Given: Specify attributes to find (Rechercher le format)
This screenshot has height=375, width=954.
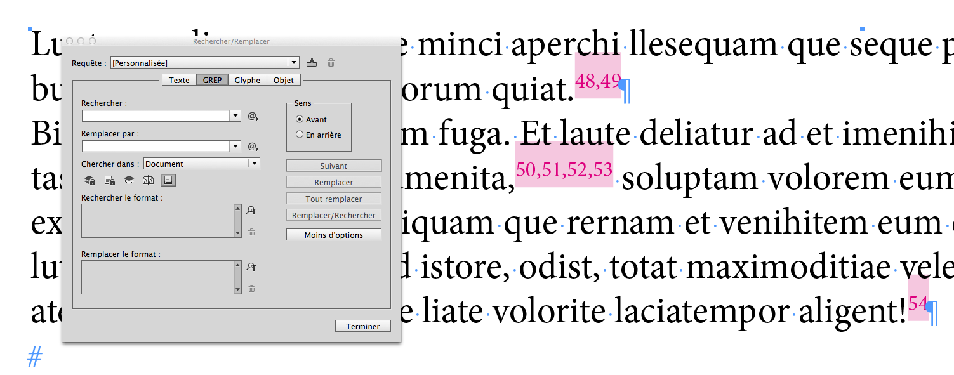Looking at the screenshot, I should pos(252,211).
